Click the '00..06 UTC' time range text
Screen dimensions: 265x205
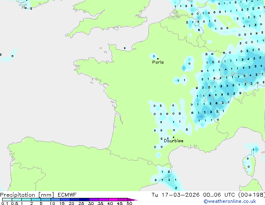click(x=219, y=195)
